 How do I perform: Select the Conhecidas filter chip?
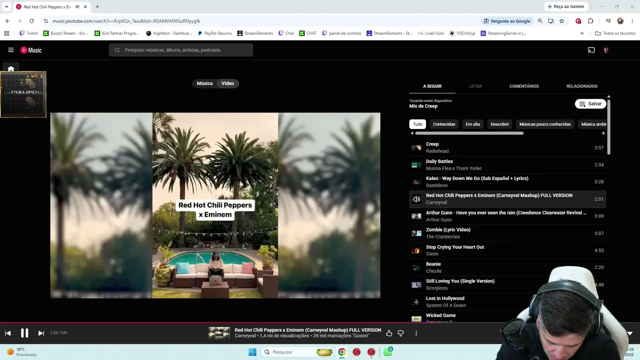pos(444,124)
